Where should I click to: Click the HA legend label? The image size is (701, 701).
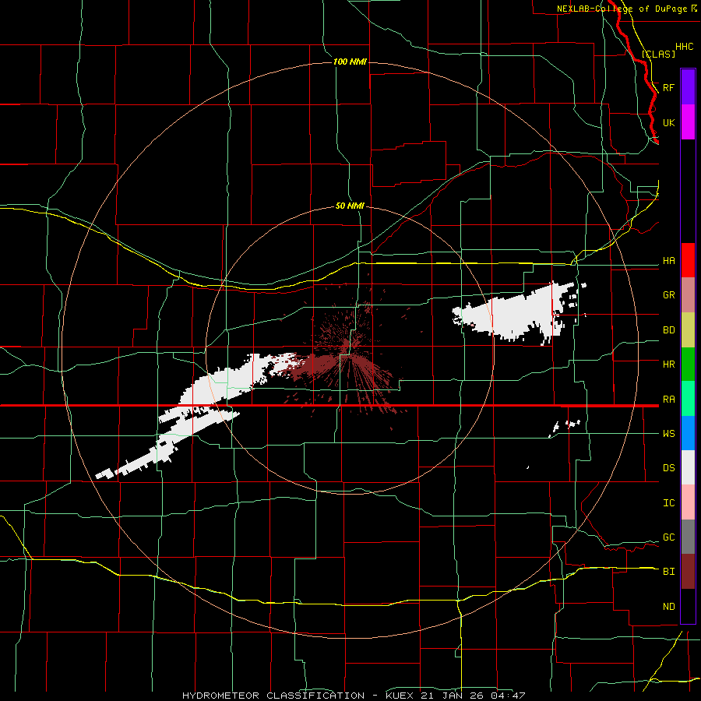pos(669,261)
